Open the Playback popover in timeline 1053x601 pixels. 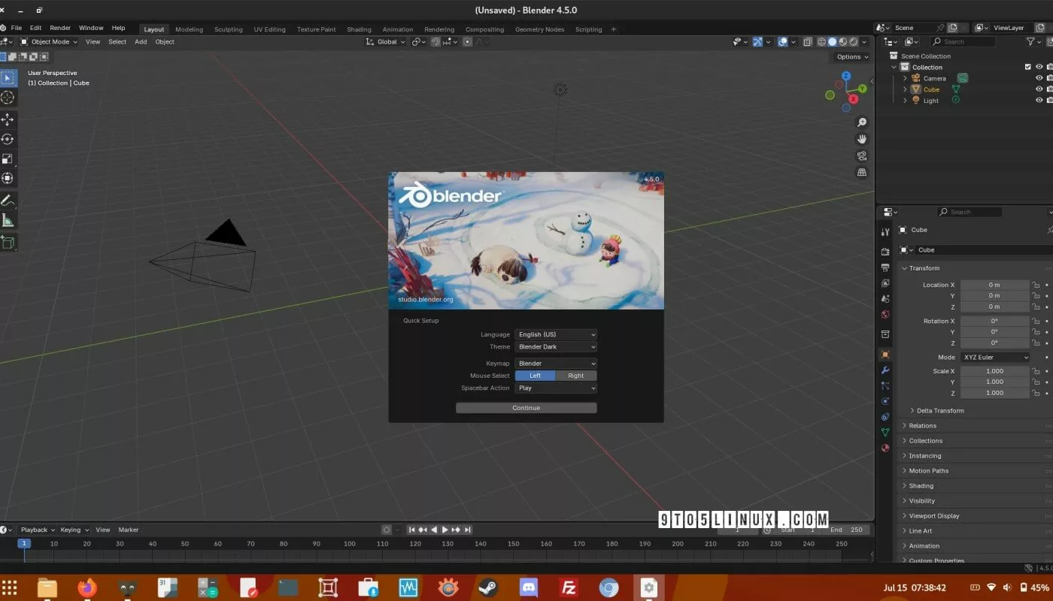pyautogui.click(x=38, y=530)
